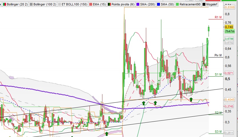The width and height of the screenshot is (238, 137).
Task: Click the purple SMA (200) color swatch
Action: (138, 4)
